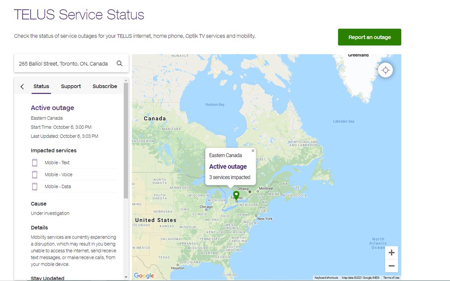The height and width of the screenshot is (281, 450).
Task: Click the Google logo on the map
Action: point(144,276)
